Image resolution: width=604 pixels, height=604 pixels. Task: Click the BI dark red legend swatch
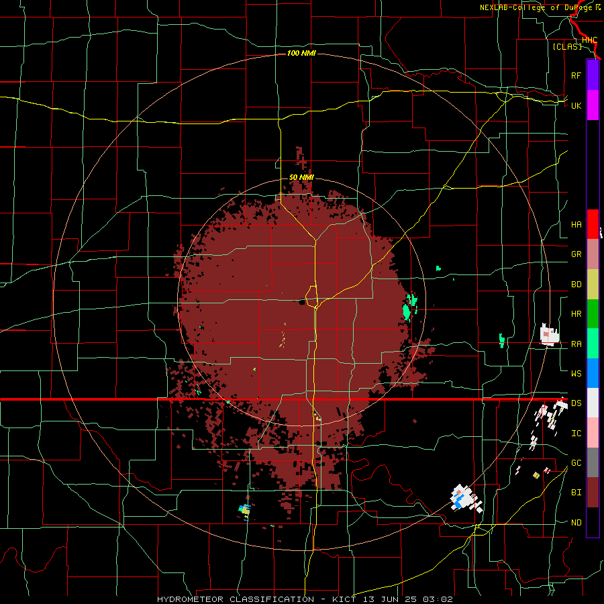tap(593, 493)
